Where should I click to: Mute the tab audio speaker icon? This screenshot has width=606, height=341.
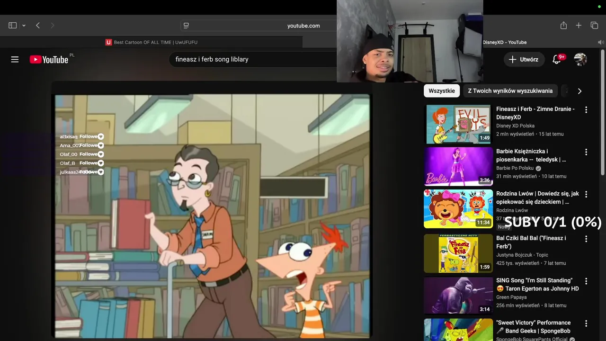click(600, 42)
